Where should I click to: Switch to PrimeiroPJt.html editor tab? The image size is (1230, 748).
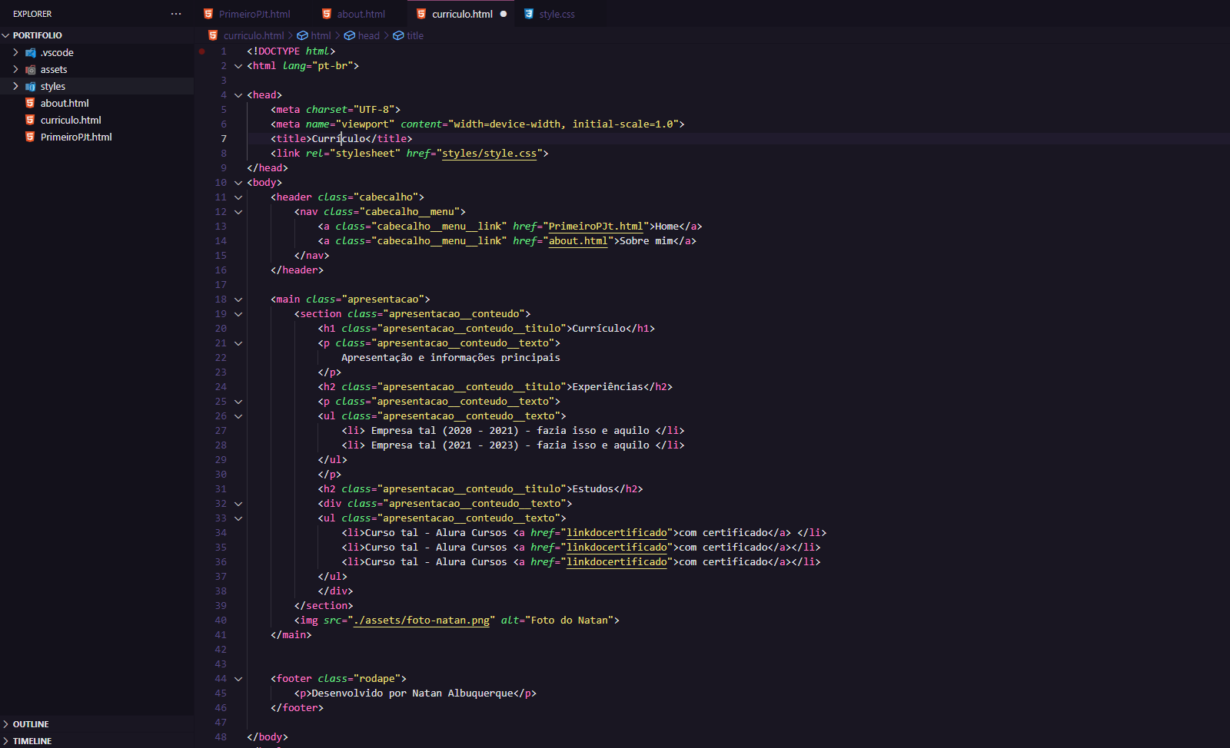pos(253,14)
